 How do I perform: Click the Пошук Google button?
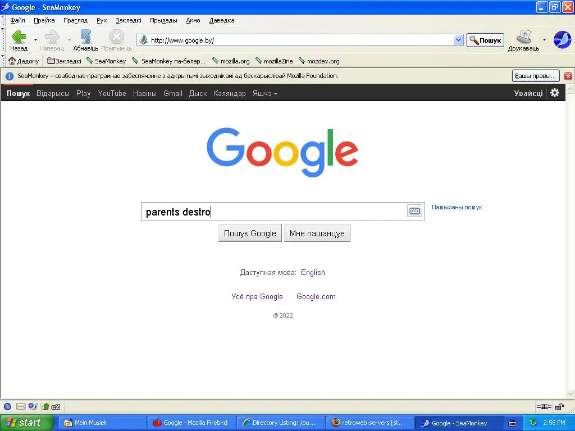point(250,233)
